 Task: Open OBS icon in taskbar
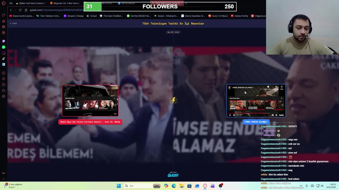coord(221,186)
